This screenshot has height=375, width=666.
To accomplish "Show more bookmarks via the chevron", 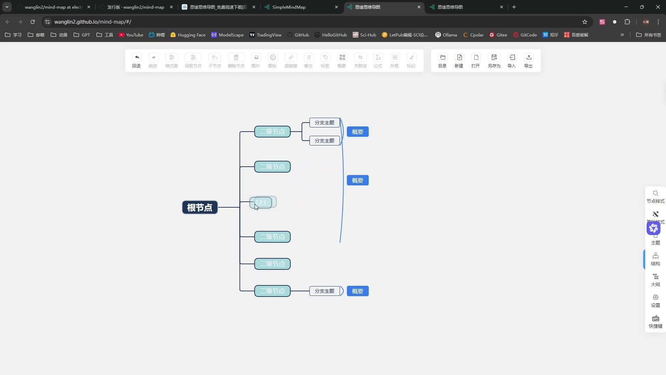I will point(622,35).
